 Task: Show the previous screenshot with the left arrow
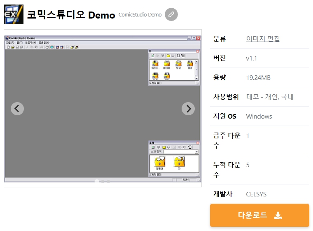pos(17,109)
